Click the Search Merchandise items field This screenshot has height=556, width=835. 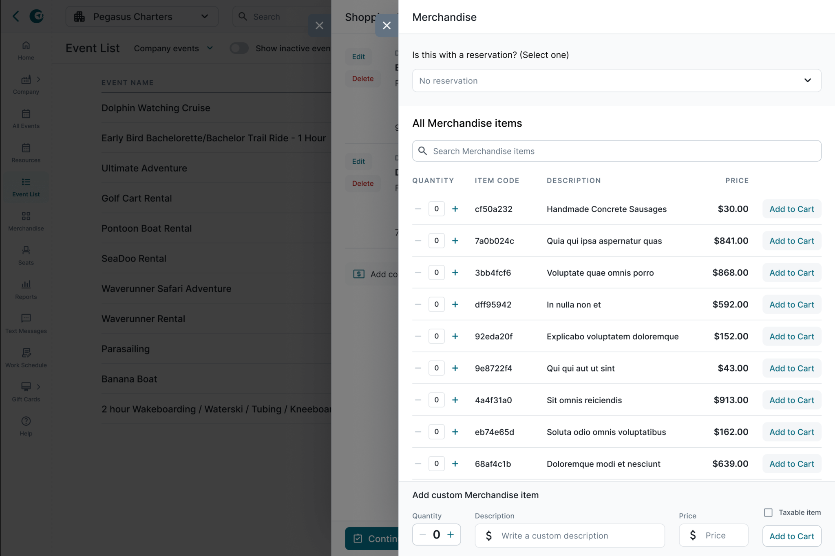[616, 151]
